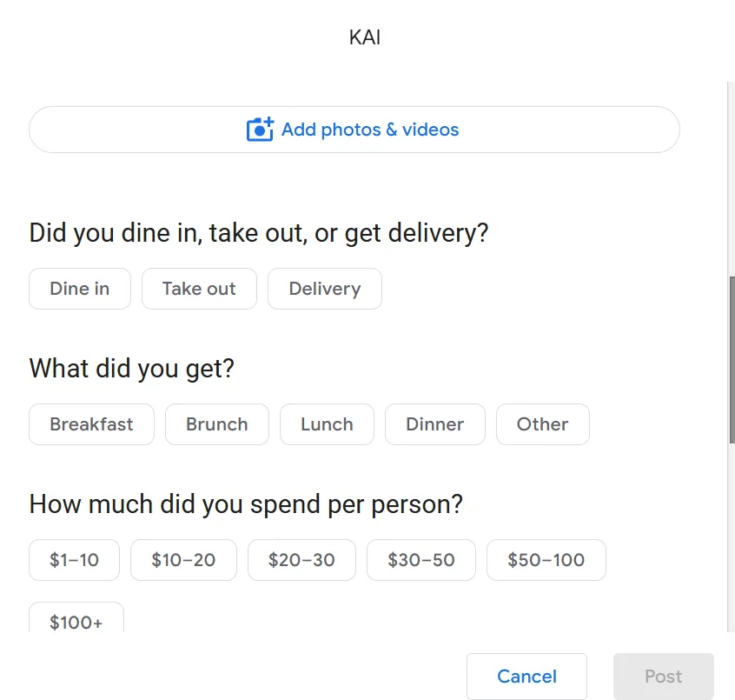Choose the $10–20 price chip
The height and width of the screenshot is (700, 735).
coord(183,560)
